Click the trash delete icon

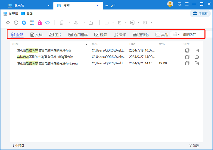(120, 22)
